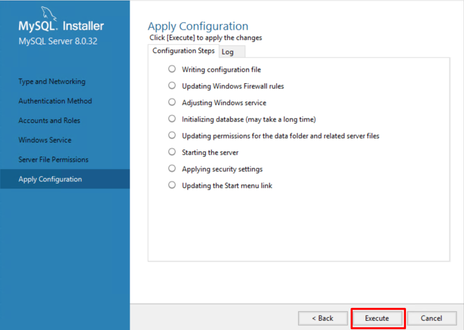
Task: Click the status circle for Updating permissions step
Action: (172, 135)
